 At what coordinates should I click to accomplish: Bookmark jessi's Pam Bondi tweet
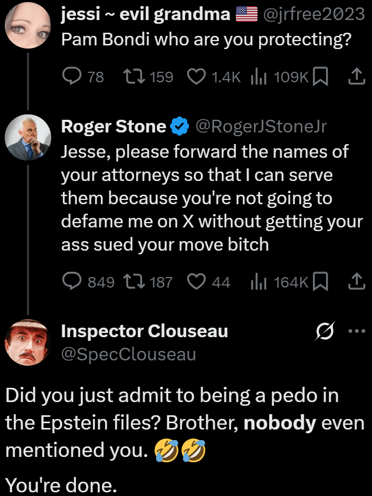pos(320,77)
